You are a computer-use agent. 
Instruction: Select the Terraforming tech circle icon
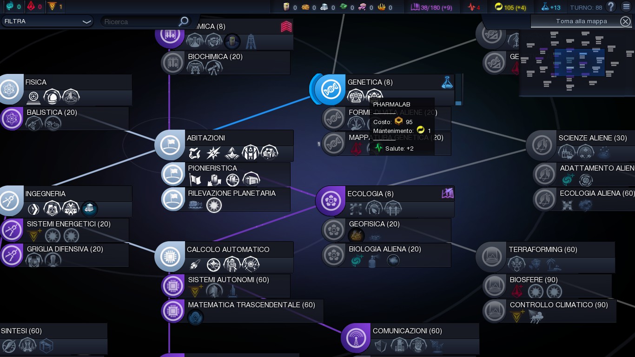pyautogui.click(x=491, y=257)
